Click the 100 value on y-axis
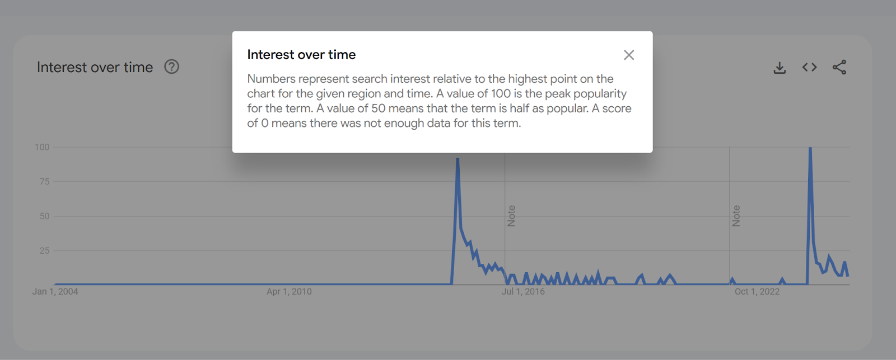This screenshot has width=896, height=360. pyautogui.click(x=42, y=147)
